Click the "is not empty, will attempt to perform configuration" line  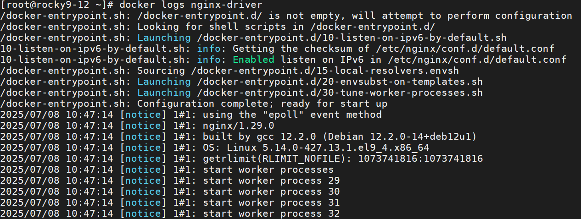tap(286, 16)
